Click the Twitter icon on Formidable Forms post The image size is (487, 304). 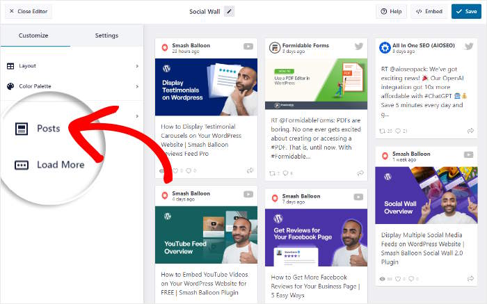pos(359,47)
